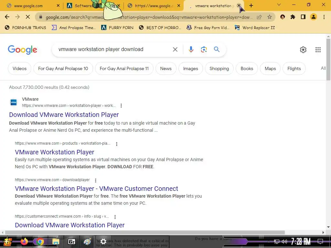Open the Google apps grid

point(318,50)
